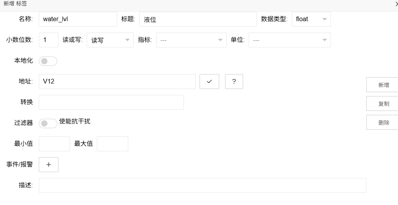Click the 最大值 input box

click(113, 144)
